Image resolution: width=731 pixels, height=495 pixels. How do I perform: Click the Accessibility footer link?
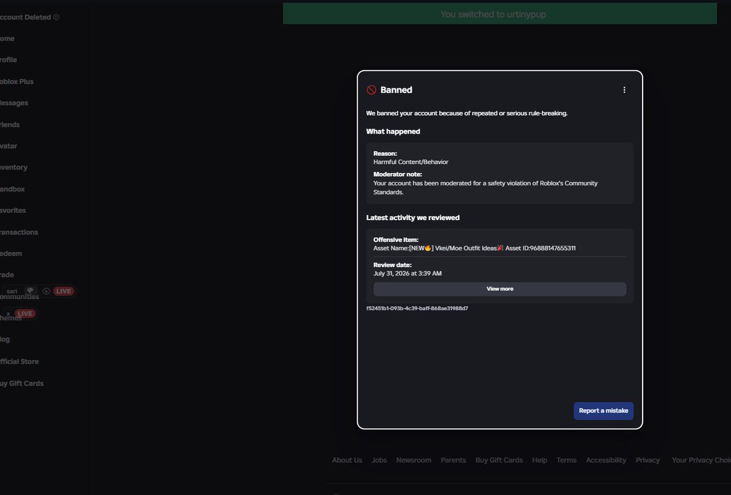pyautogui.click(x=606, y=460)
